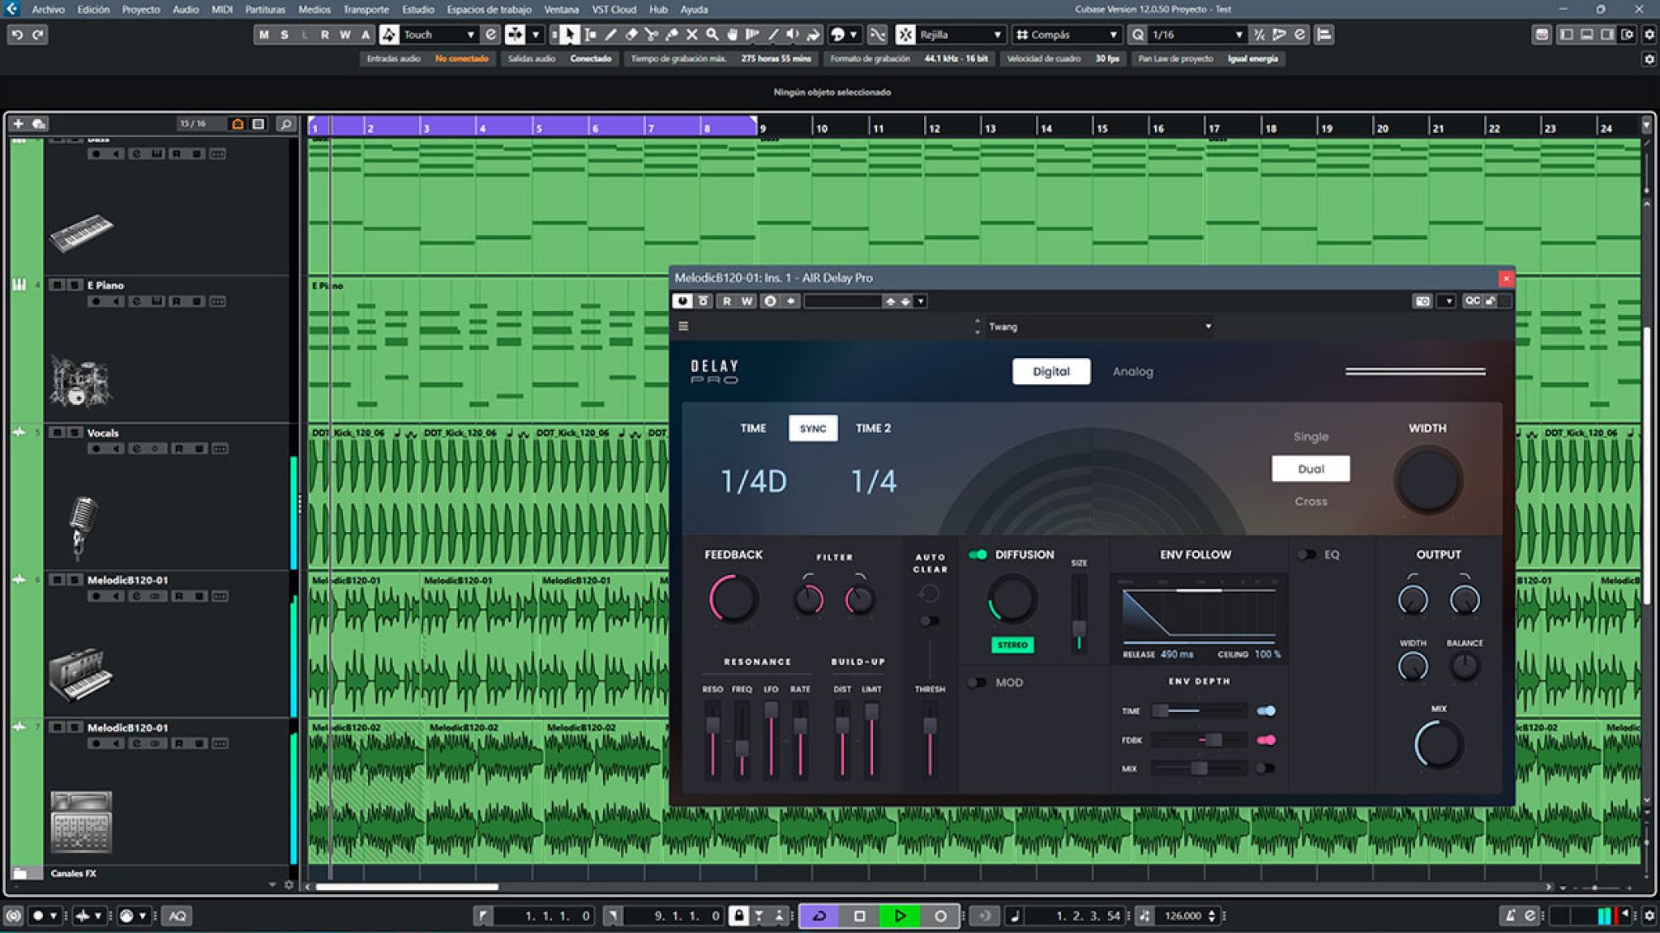Enable the EQ switch
This screenshot has height=933, width=1660.
click(x=1306, y=555)
